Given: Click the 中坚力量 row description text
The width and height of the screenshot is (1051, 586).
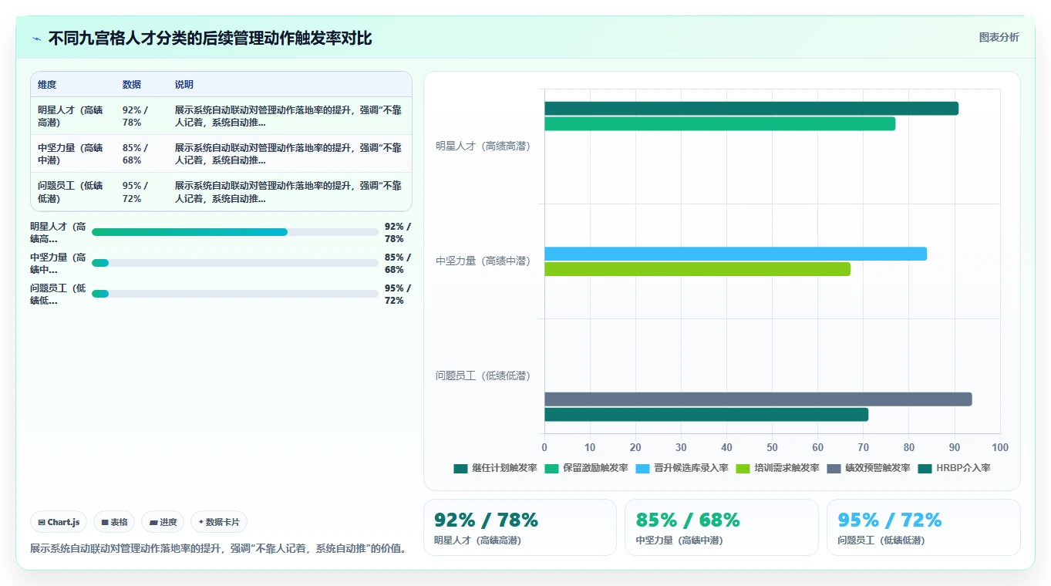Looking at the screenshot, I should (x=288, y=153).
